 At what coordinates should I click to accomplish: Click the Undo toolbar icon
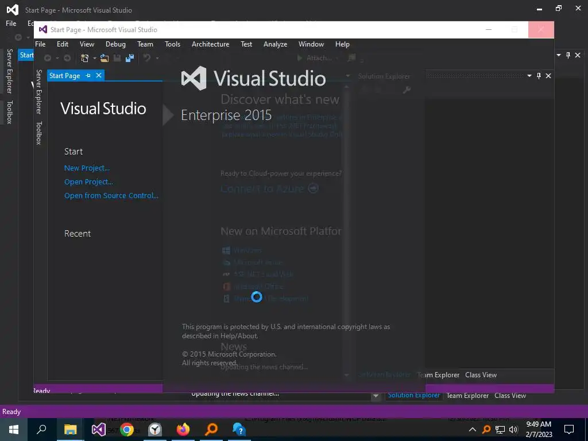point(147,58)
